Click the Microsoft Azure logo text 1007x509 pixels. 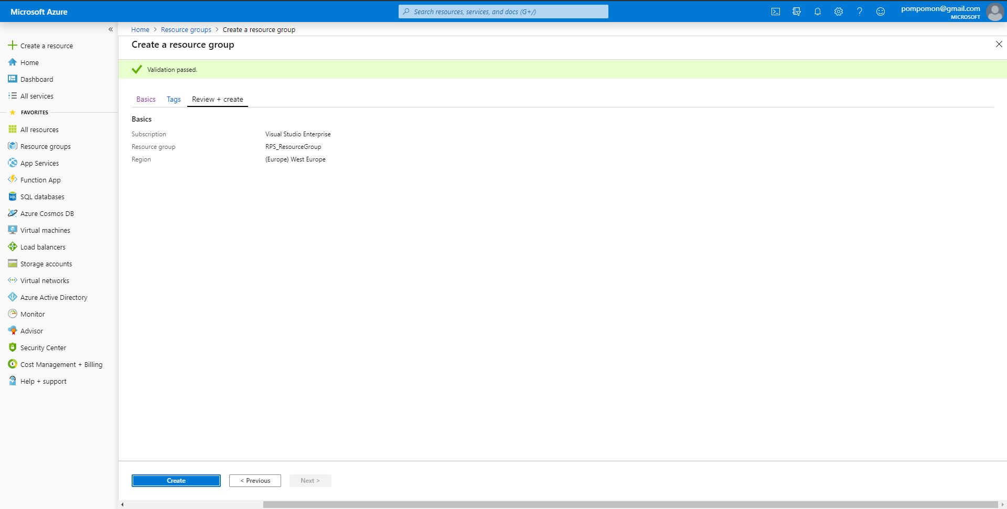tap(39, 12)
